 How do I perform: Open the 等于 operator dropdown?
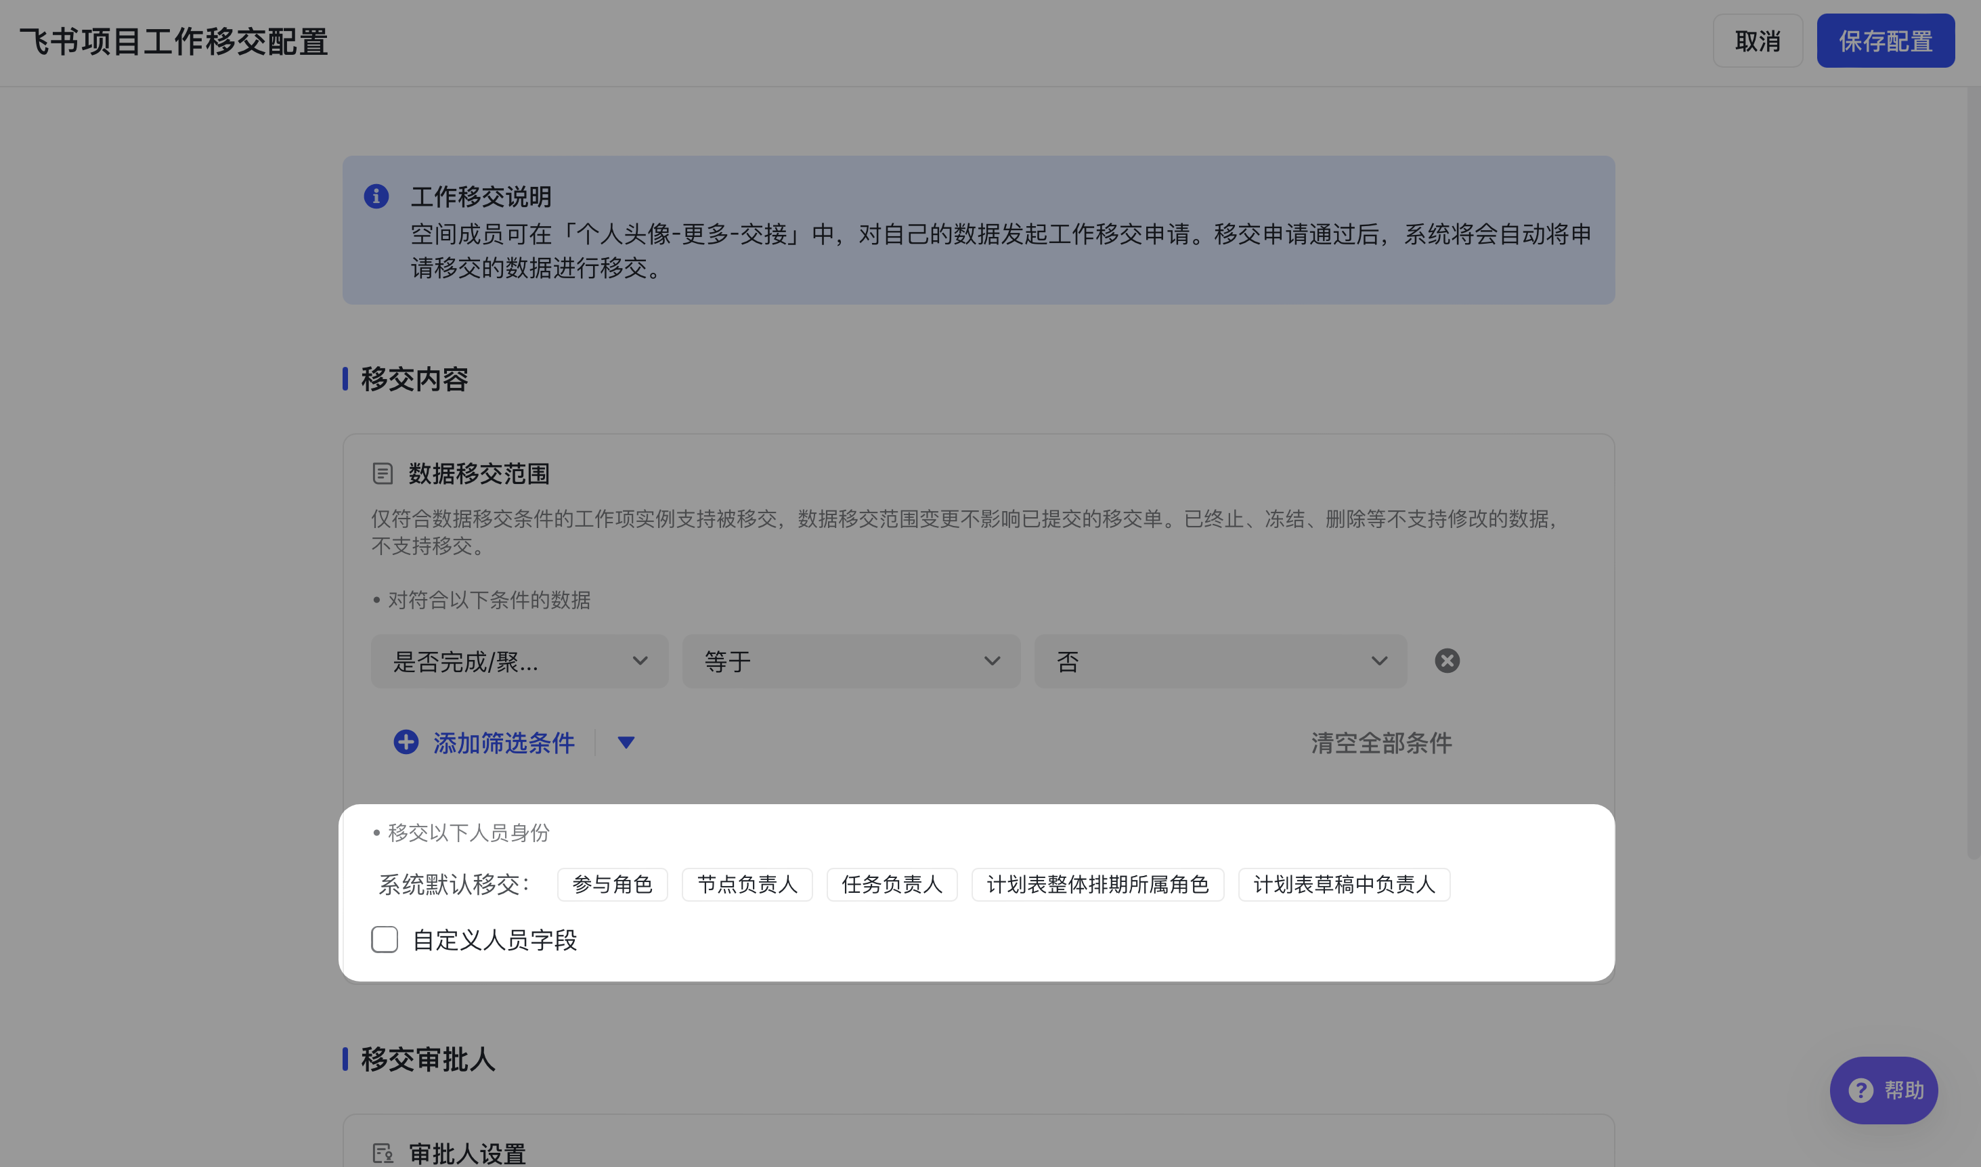coord(851,661)
